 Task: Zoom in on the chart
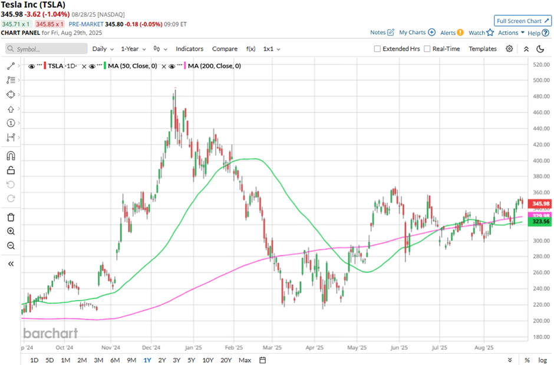tap(11, 231)
